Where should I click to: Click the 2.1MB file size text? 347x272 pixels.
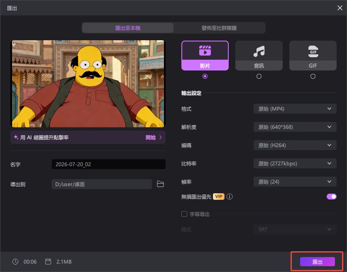point(64,262)
